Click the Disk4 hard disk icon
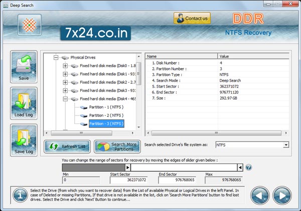The height and width of the screenshot is (211, 301). (74, 99)
